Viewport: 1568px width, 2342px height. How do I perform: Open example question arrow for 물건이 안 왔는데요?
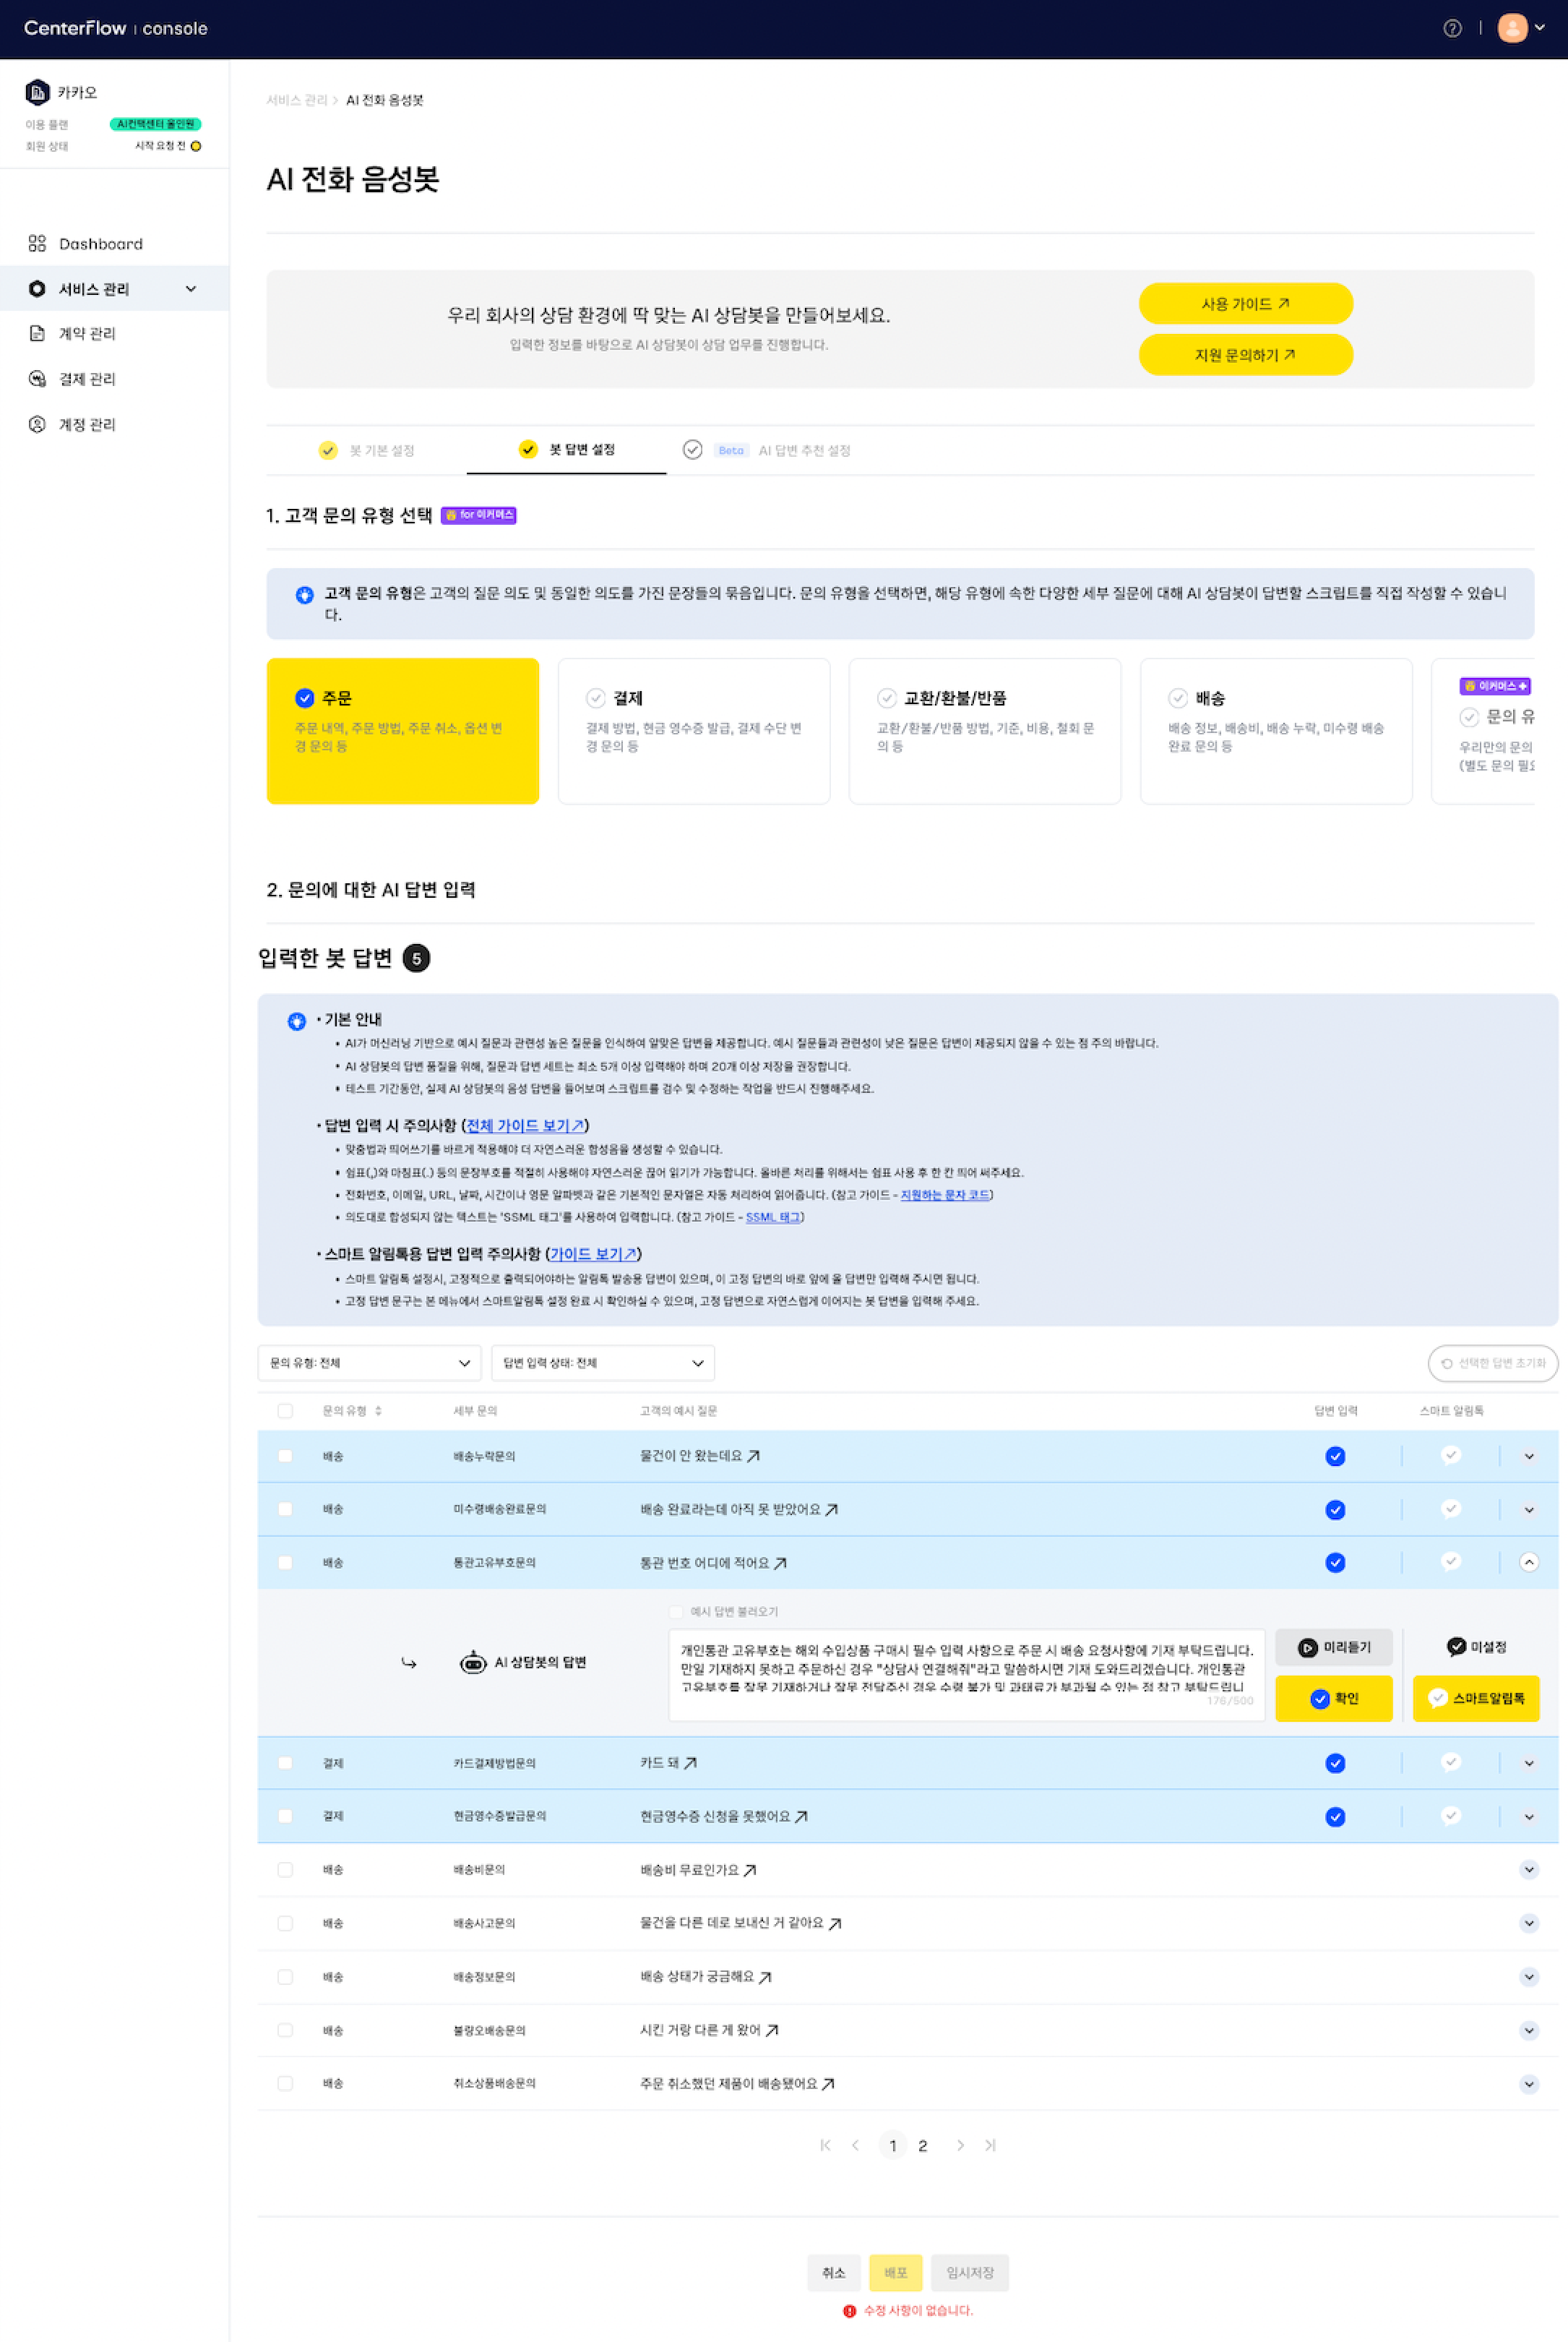754,1456
